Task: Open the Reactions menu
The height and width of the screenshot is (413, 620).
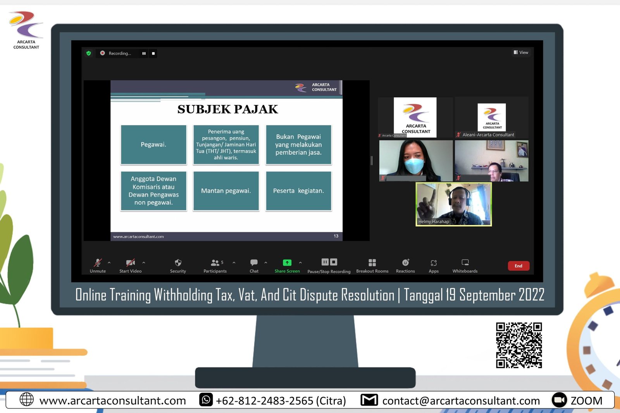Action: [405, 263]
